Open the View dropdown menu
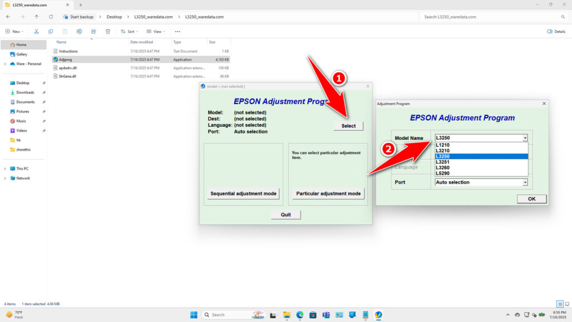 pyautogui.click(x=156, y=31)
